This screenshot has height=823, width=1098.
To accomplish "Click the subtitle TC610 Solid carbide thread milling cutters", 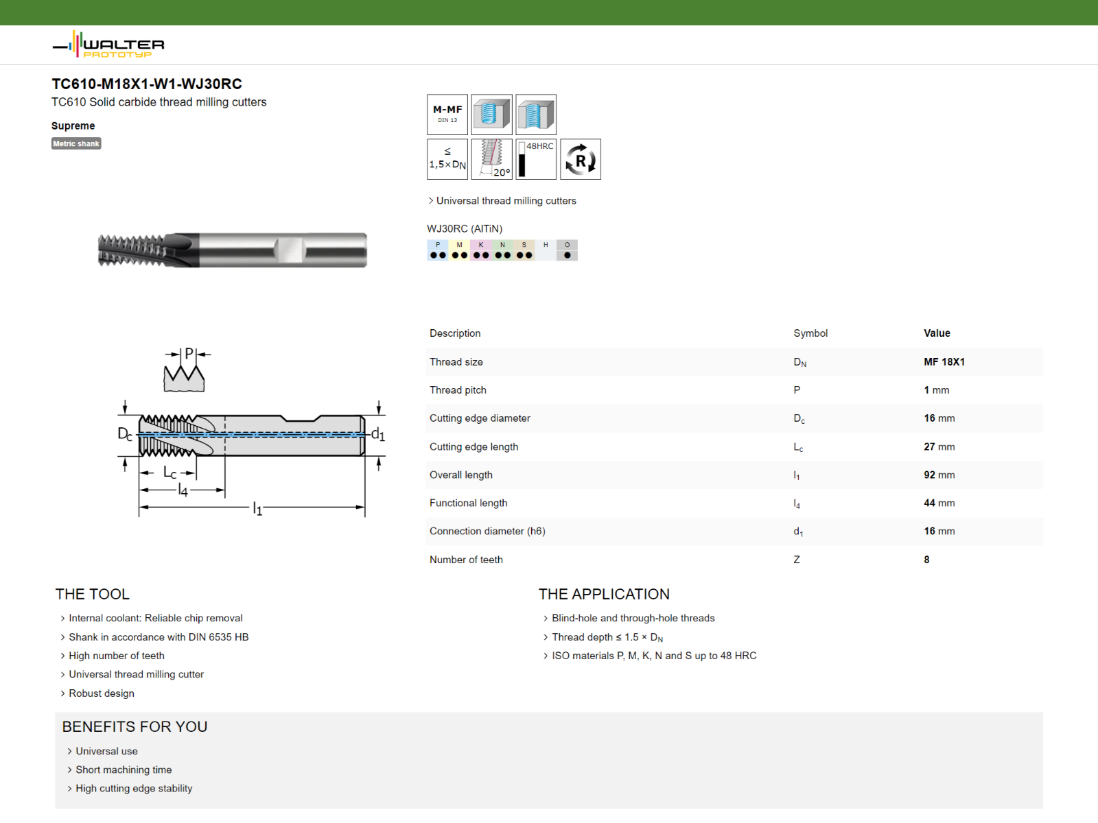I will (159, 102).
